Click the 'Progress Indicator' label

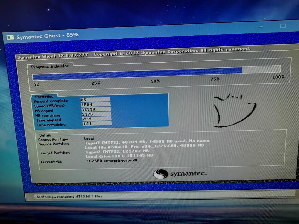50,66
